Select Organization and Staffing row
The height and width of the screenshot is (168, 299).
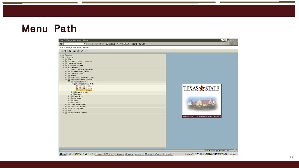pos(86,84)
